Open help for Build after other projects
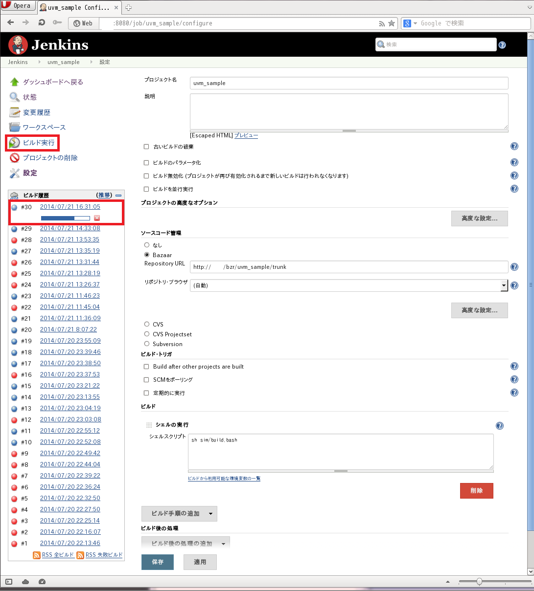Viewport: 534px width, 591px height. tap(514, 366)
